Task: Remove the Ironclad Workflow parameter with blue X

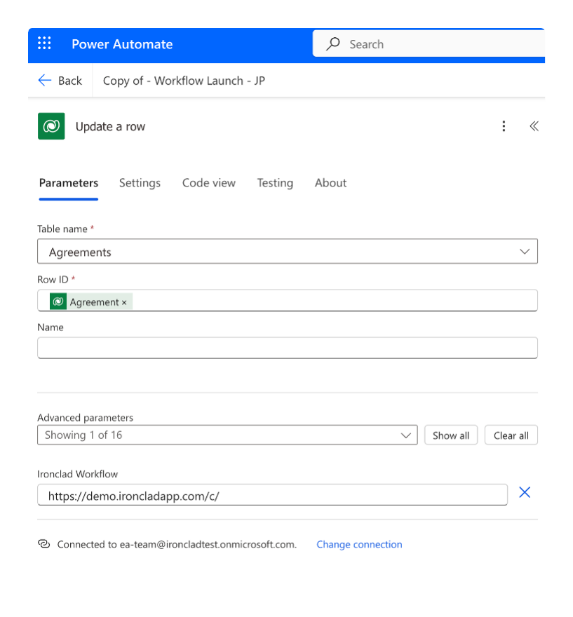Action: (525, 492)
